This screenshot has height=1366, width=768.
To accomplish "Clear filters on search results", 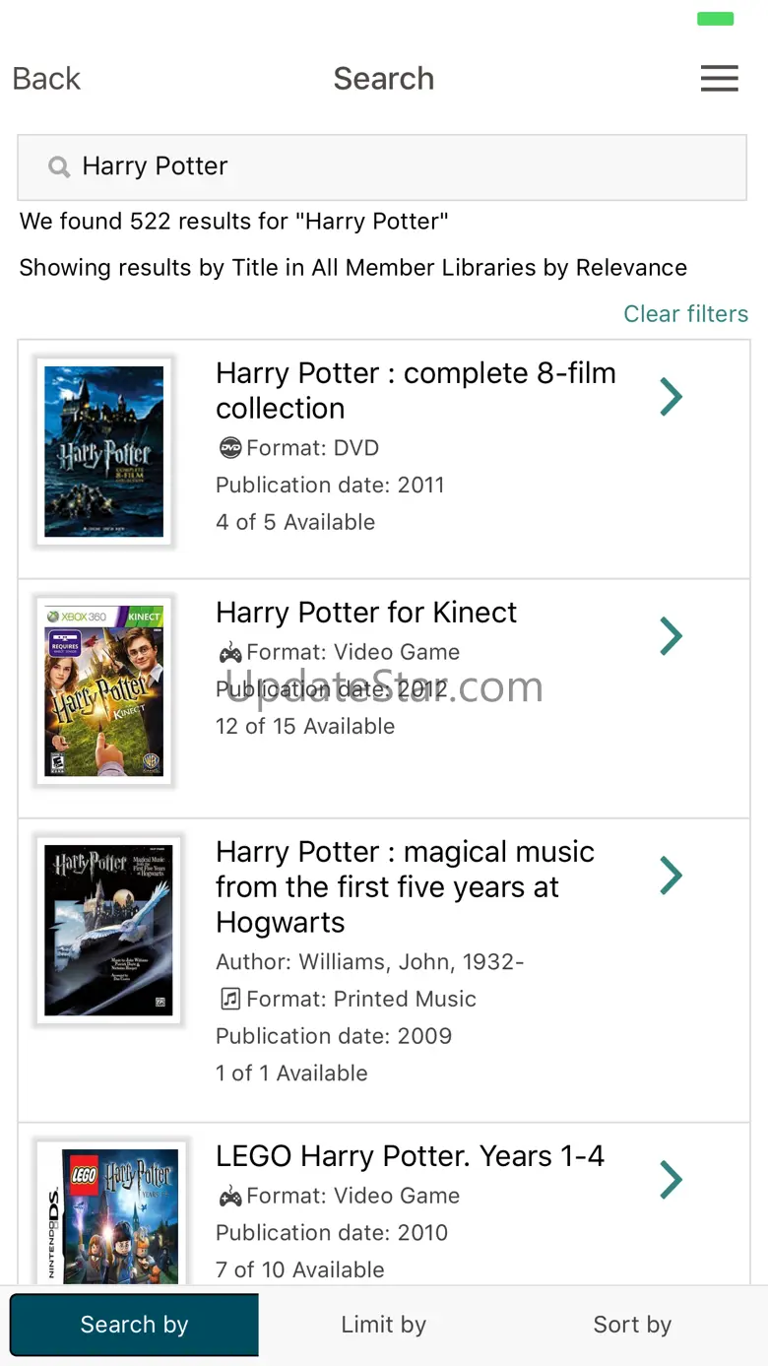I will coord(685,314).
